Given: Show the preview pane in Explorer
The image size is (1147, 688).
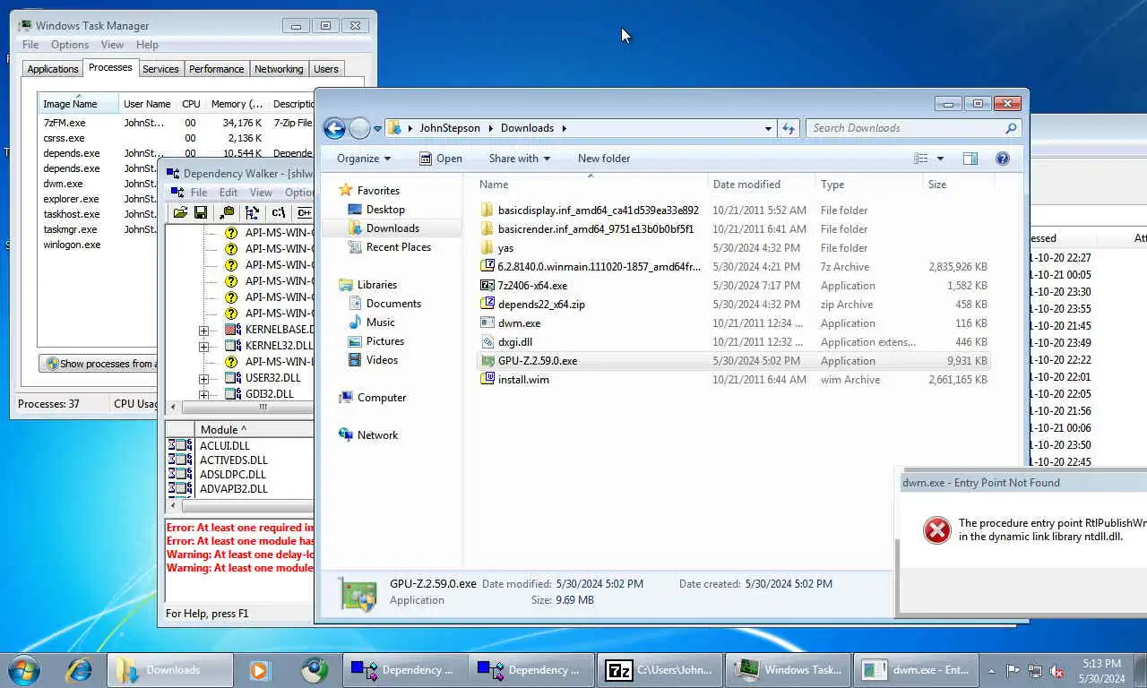Looking at the screenshot, I should [970, 159].
